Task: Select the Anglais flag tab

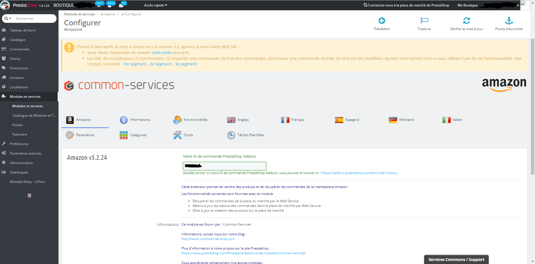Action: click(238, 120)
